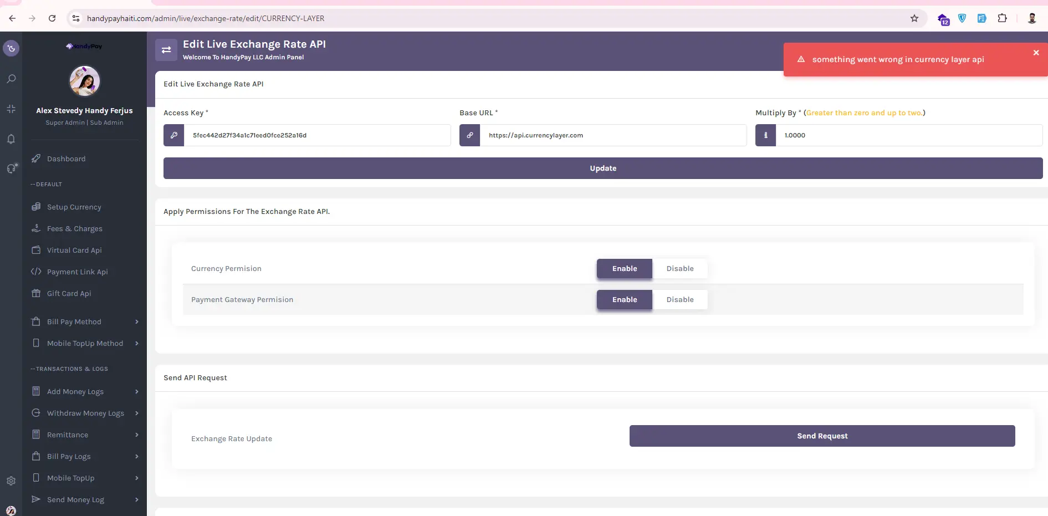
Task: Enable Currency Permision
Action: [x=624, y=269]
